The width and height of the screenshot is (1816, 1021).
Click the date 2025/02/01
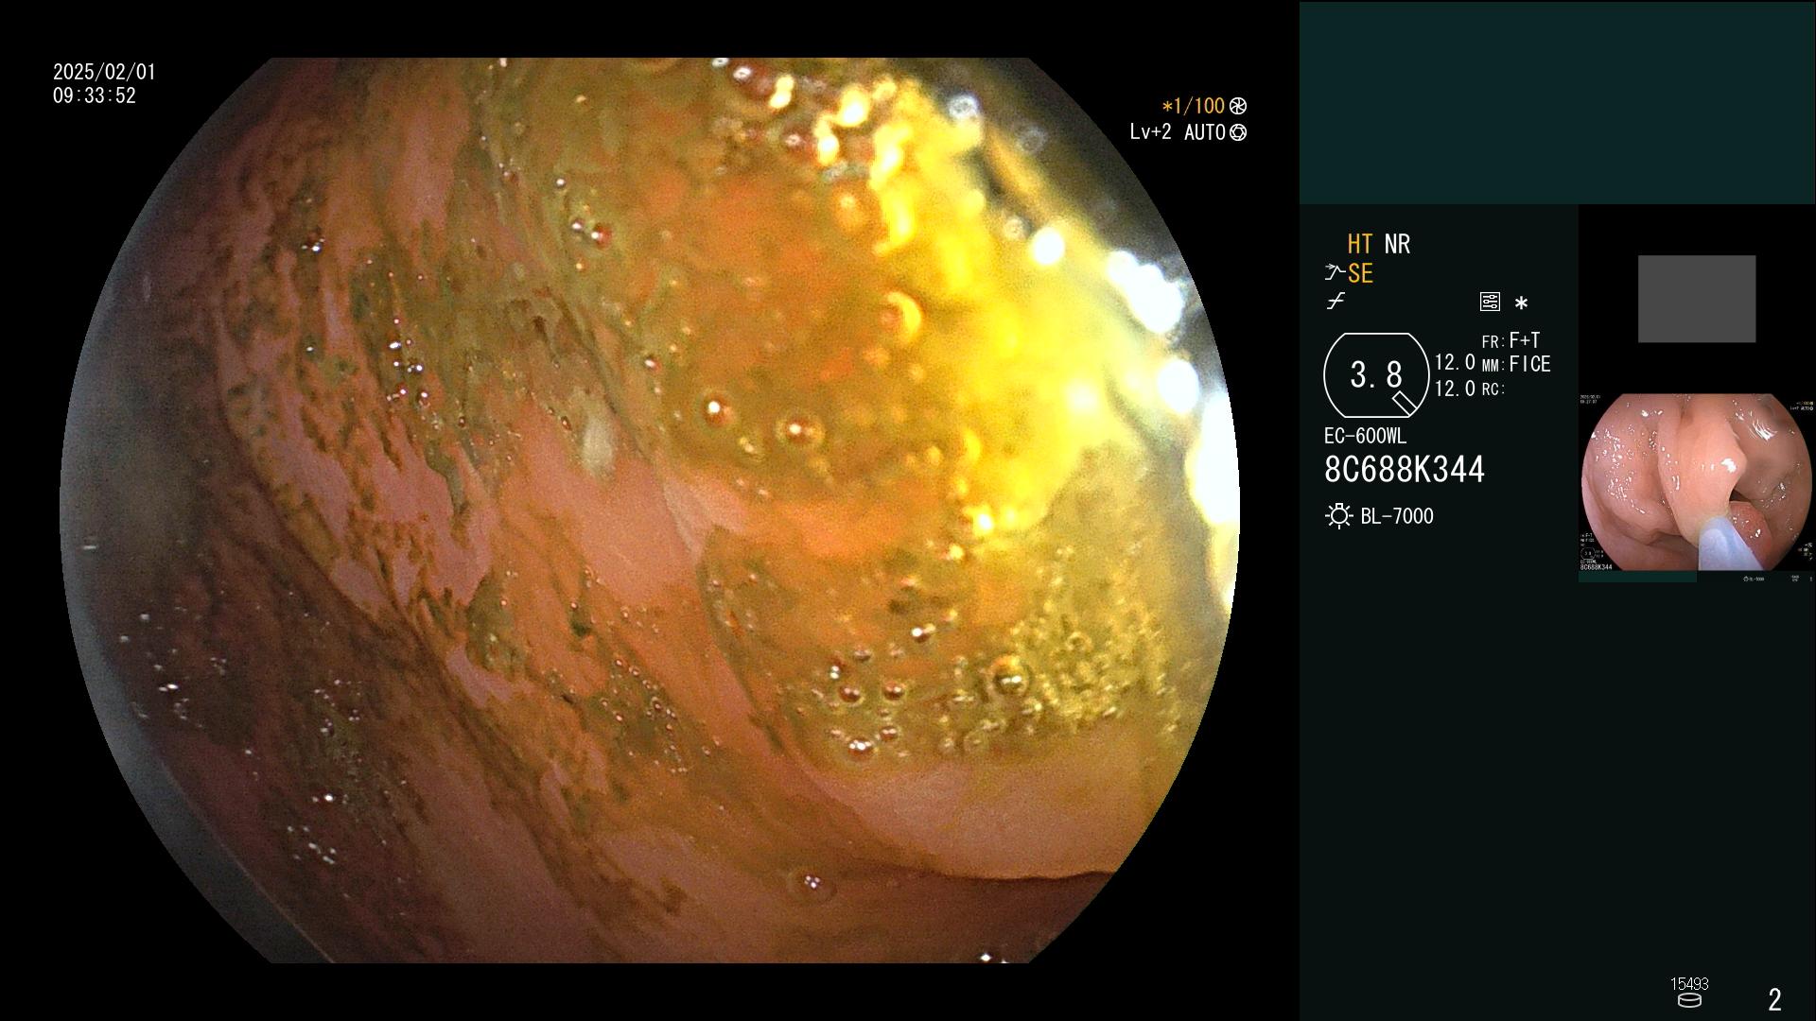tap(104, 72)
